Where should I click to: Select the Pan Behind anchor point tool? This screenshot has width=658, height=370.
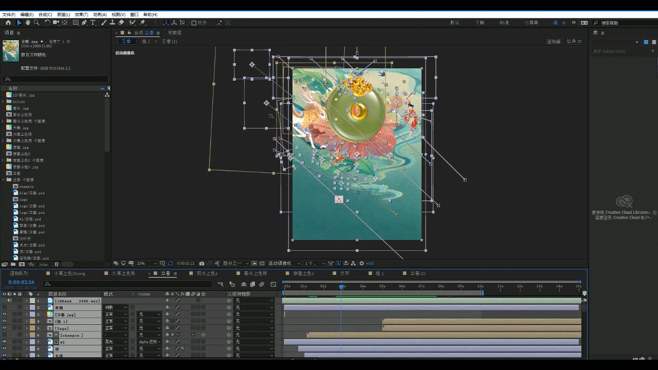pyautogui.click(x=65, y=23)
